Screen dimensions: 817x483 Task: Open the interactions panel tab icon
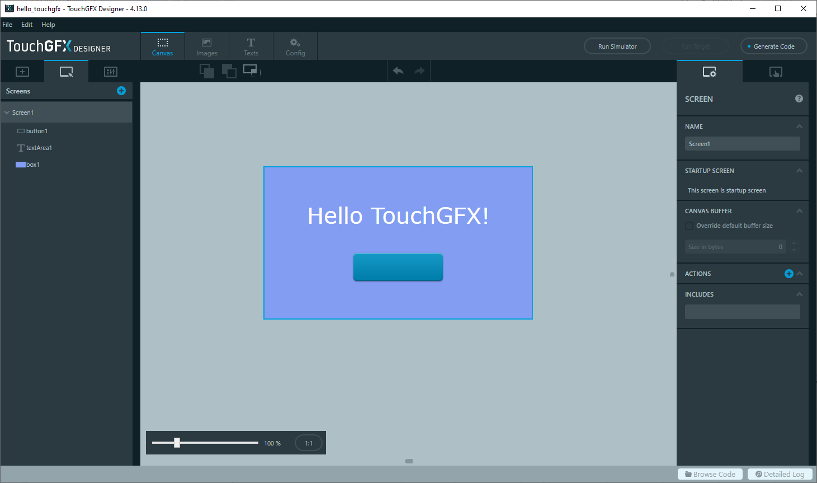(x=776, y=72)
